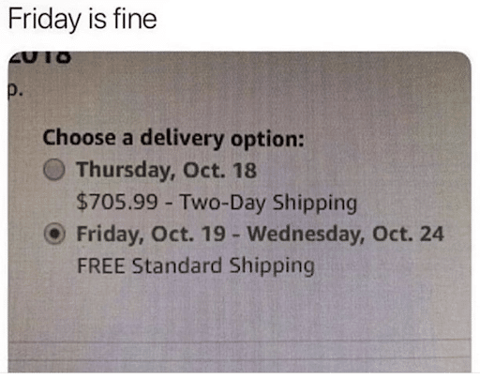Click the word FREE in shipping line

coord(100,265)
